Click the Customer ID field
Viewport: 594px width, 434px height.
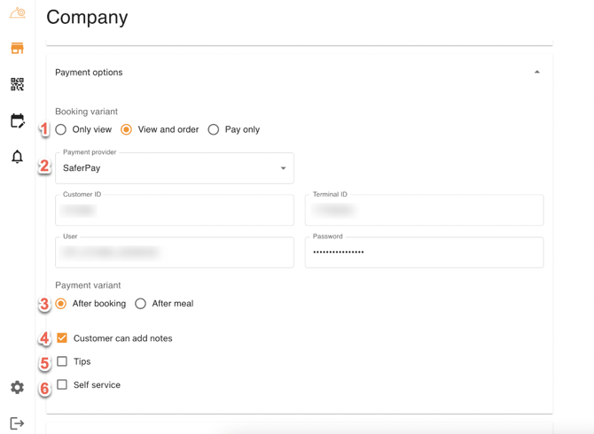click(175, 211)
